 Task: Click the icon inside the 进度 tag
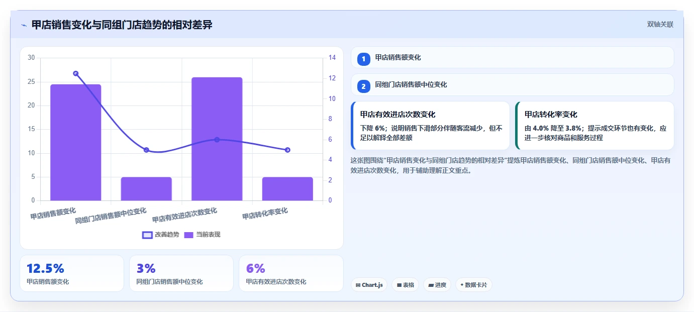point(431,285)
